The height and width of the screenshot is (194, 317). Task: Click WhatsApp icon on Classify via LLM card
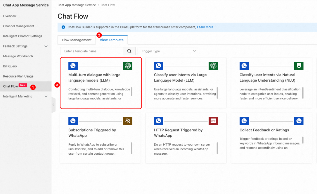coord(158,66)
